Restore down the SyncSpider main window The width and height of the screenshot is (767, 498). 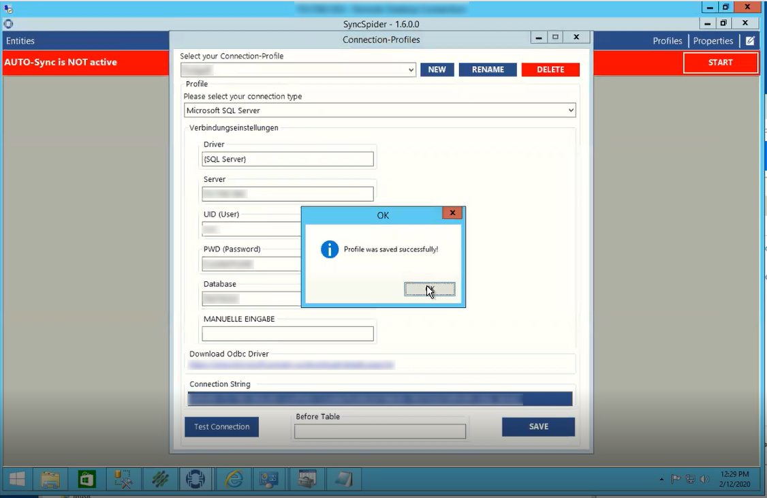tap(723, 23)
